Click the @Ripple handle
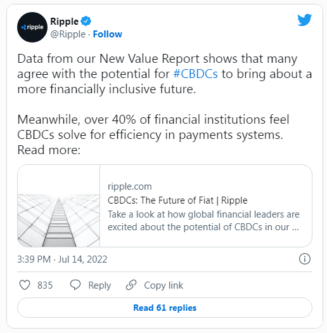This screenshot has height=333, width=327. [x=68, y=34]
